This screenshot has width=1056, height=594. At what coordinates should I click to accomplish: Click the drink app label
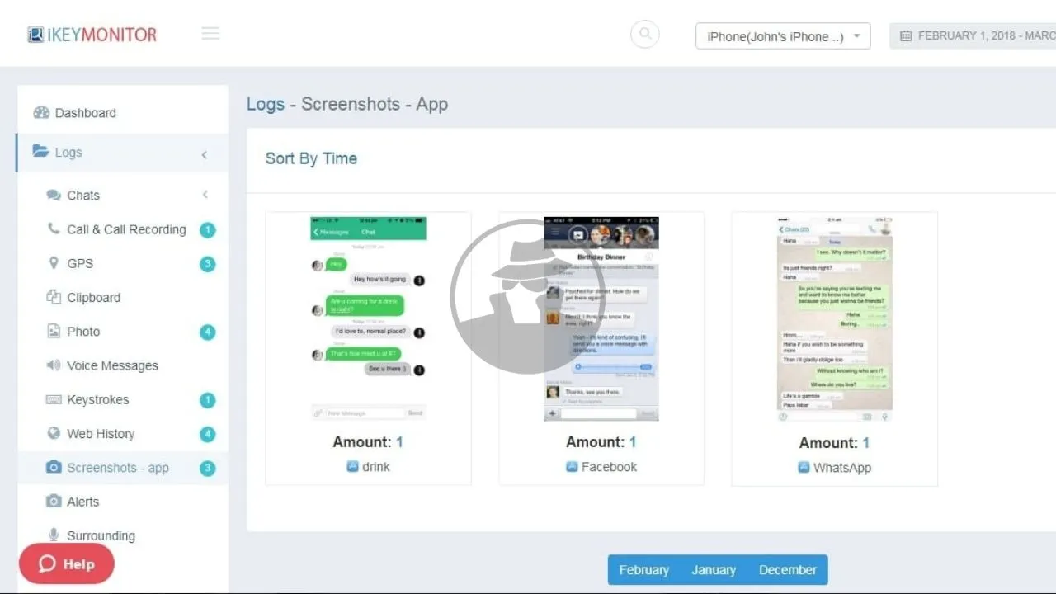click(x=376, y=467)
